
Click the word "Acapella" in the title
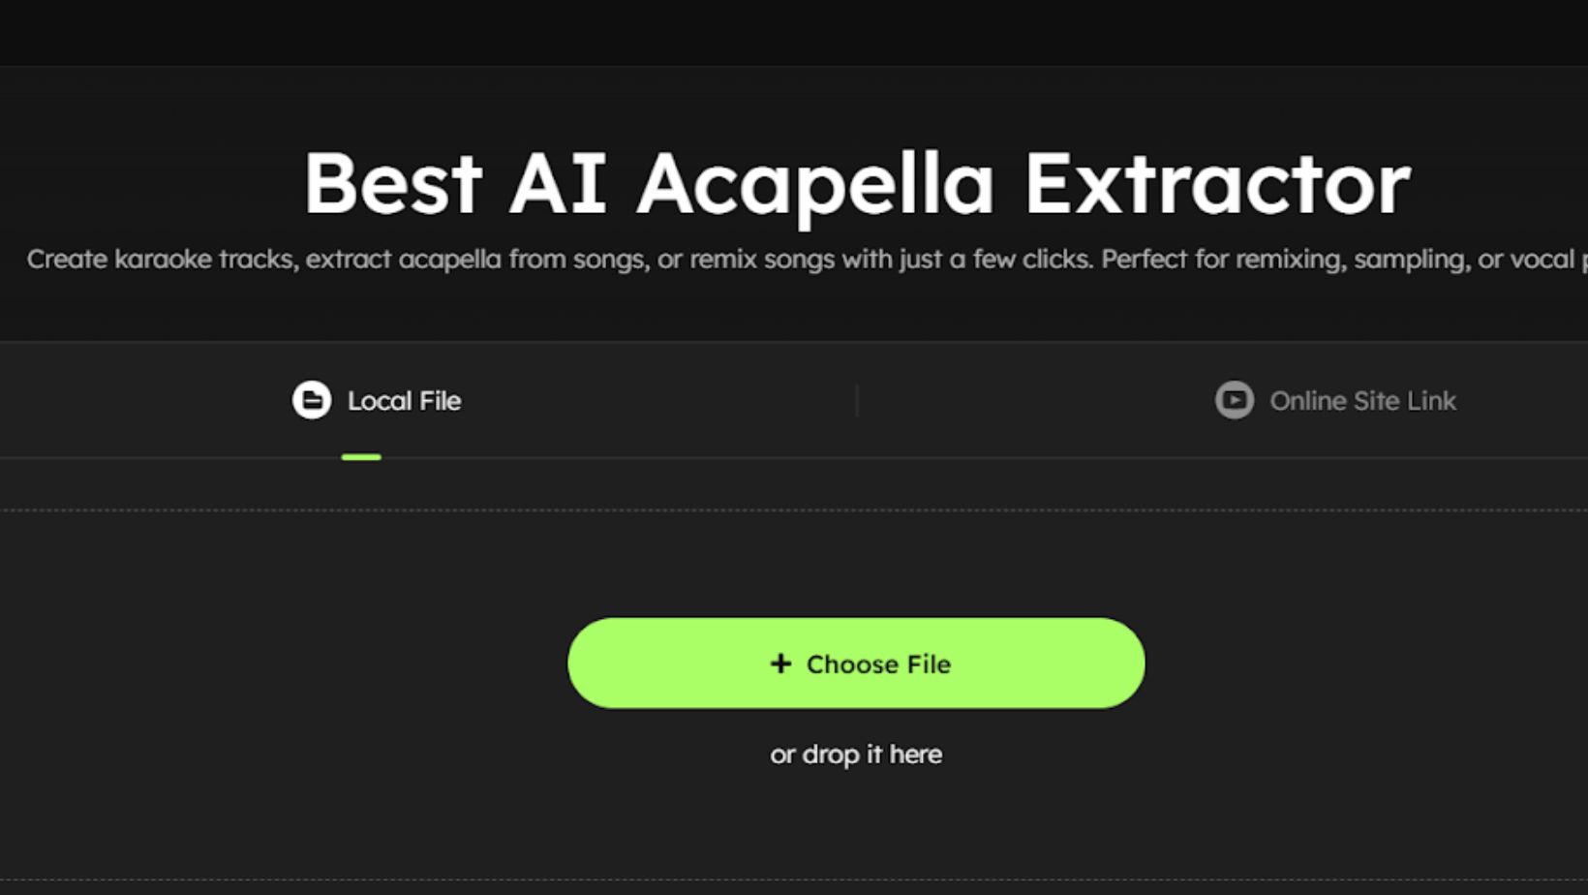click(x=814, y=186)
